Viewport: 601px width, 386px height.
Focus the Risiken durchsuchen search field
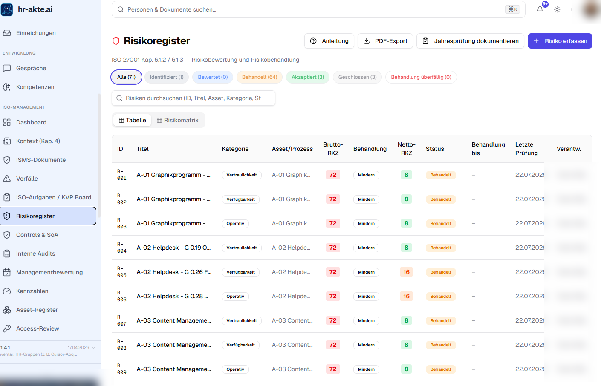click(x=194, y=98)
